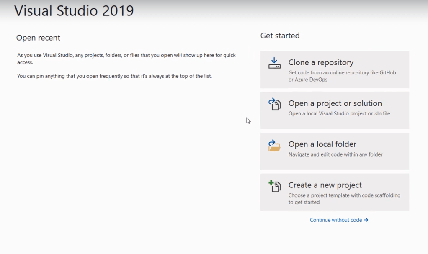Click the arrow after Continue without code

point(366,220)
